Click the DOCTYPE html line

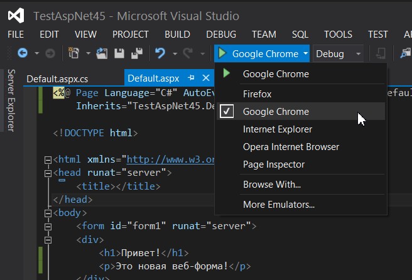(95, 133)
